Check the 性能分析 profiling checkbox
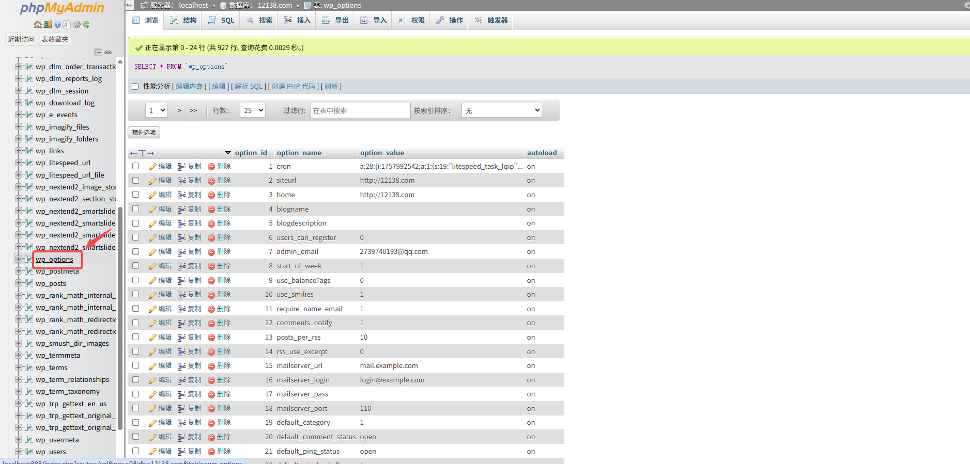 (135, 87)
